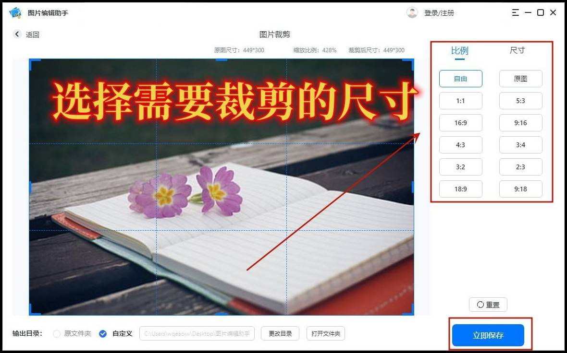Screen dimensions: 567x353
Task: Click the output directory path field
Action: 197,333
